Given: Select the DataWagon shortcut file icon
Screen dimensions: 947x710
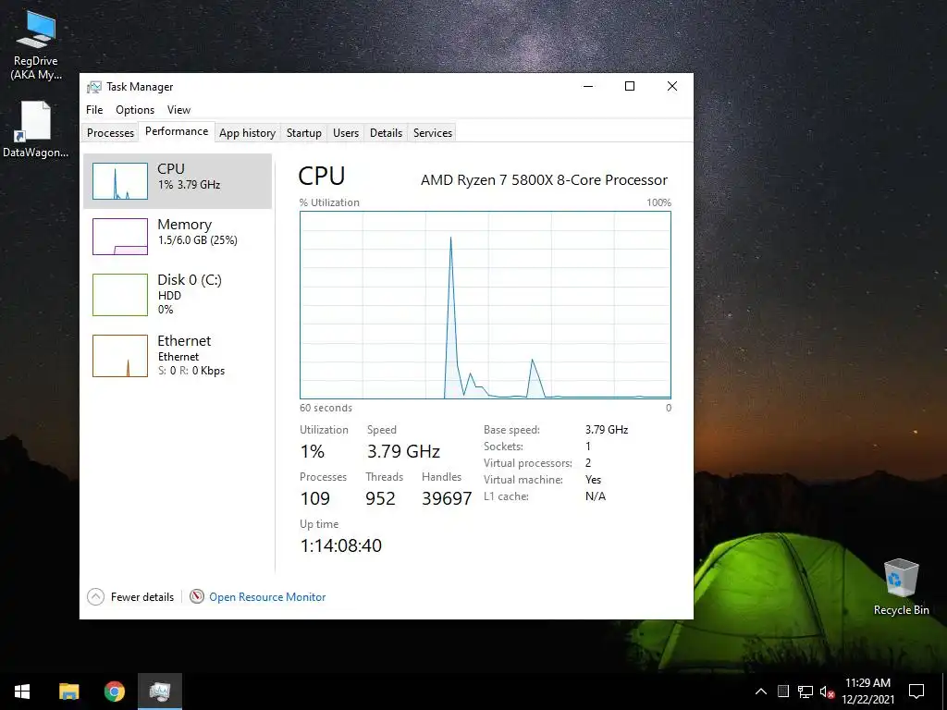Looking at the screenshot, I should (x=36, y=129).
